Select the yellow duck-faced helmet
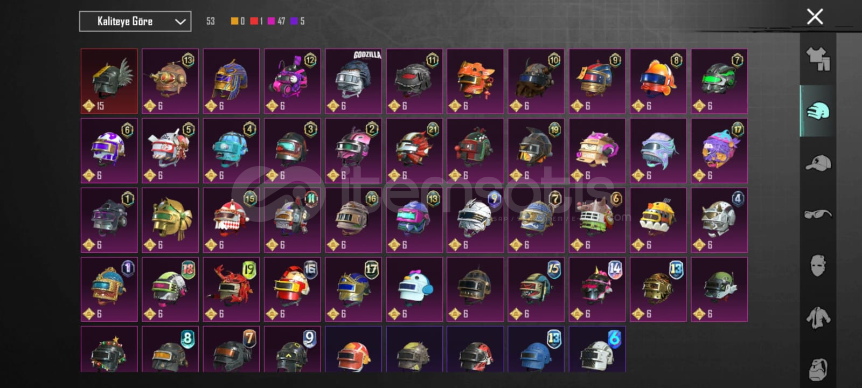862x388 pixels. point(658,220)
